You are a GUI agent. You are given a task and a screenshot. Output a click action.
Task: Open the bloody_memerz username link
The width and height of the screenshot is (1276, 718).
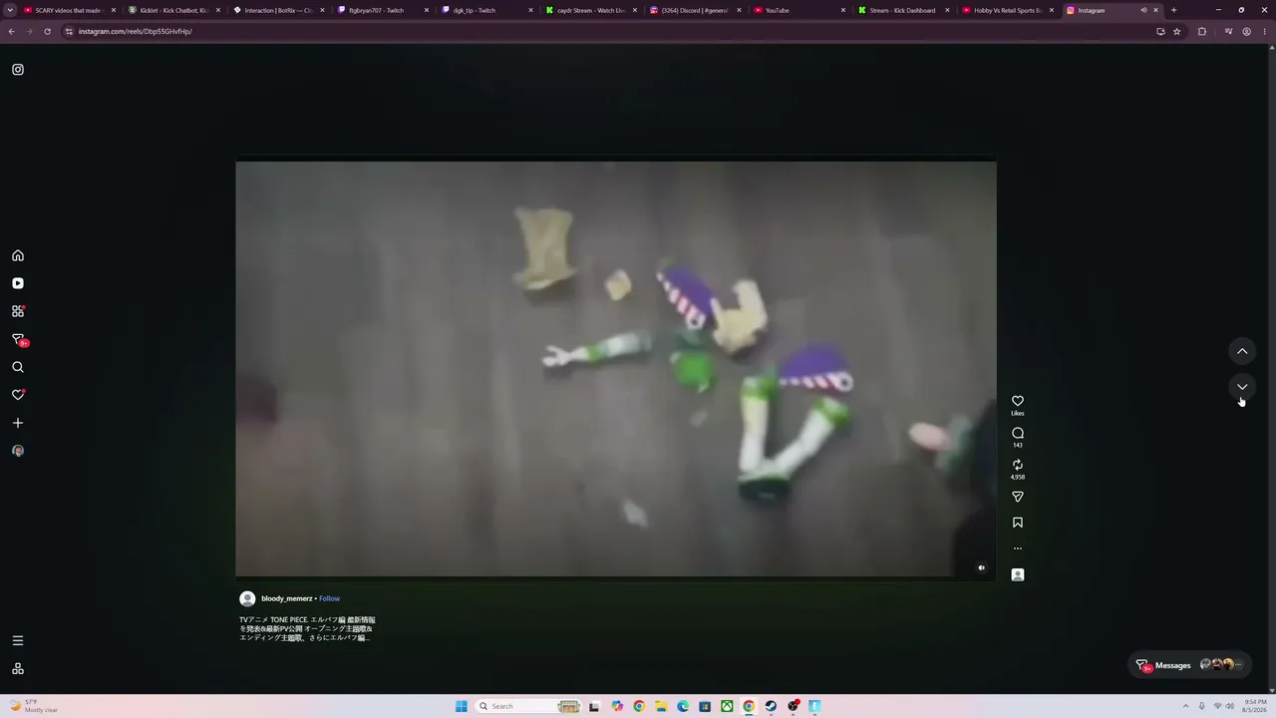[287, 598]
